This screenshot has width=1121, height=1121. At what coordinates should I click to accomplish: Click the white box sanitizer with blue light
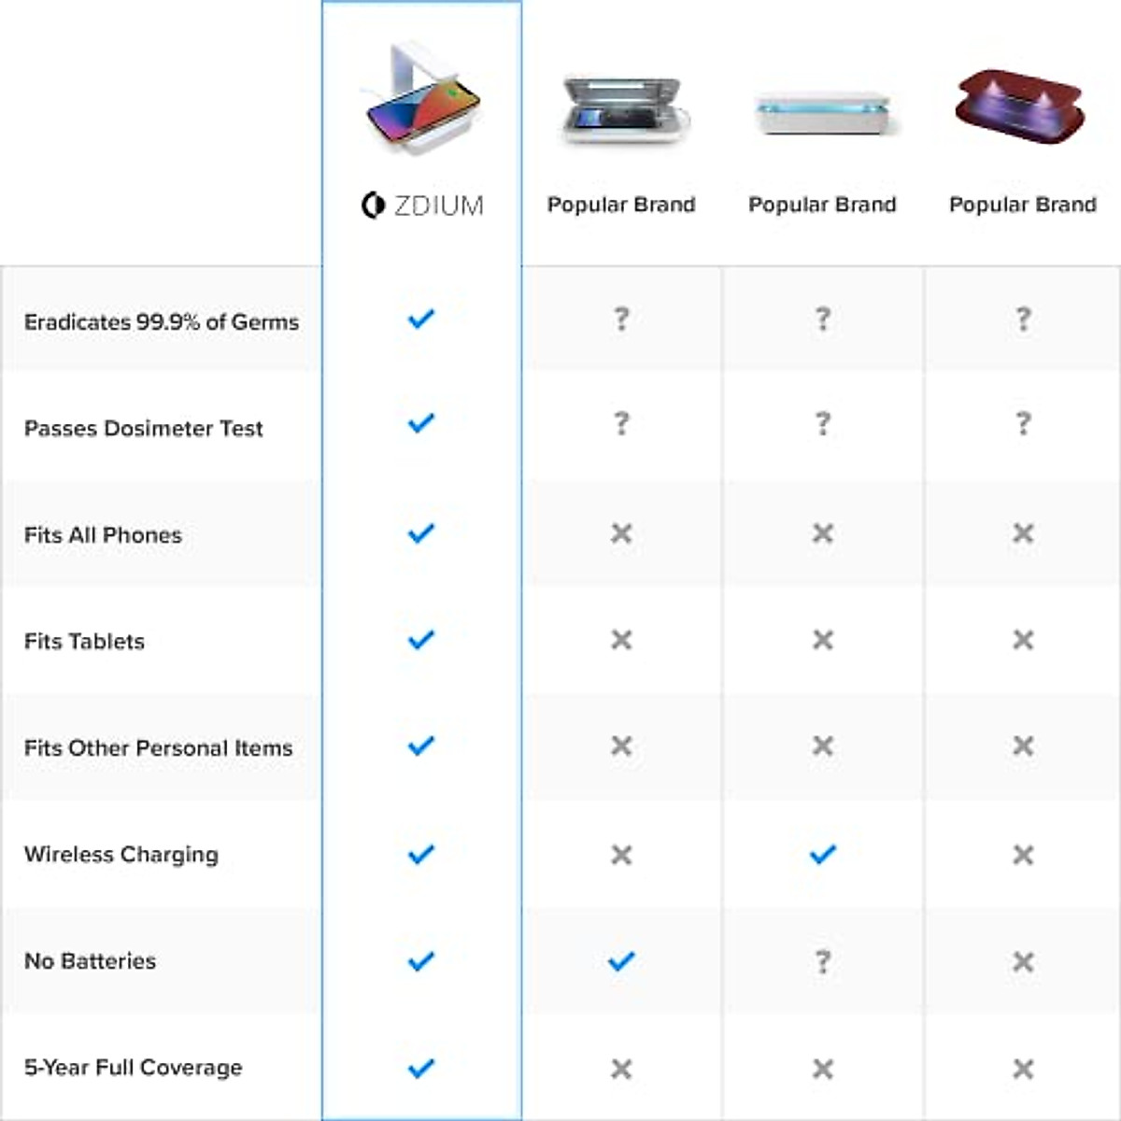822,114
